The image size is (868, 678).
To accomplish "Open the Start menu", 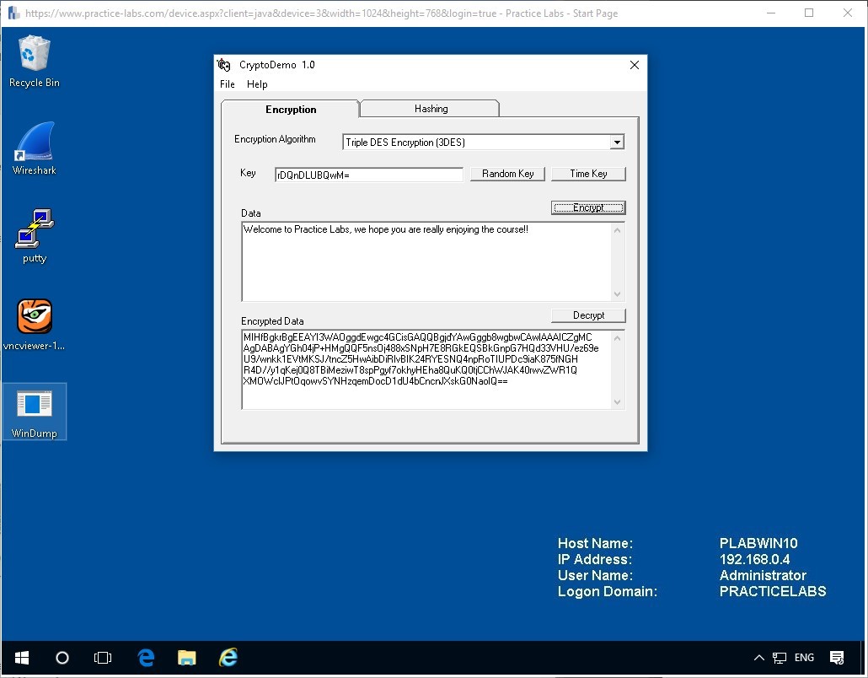I will click(21, 658).
